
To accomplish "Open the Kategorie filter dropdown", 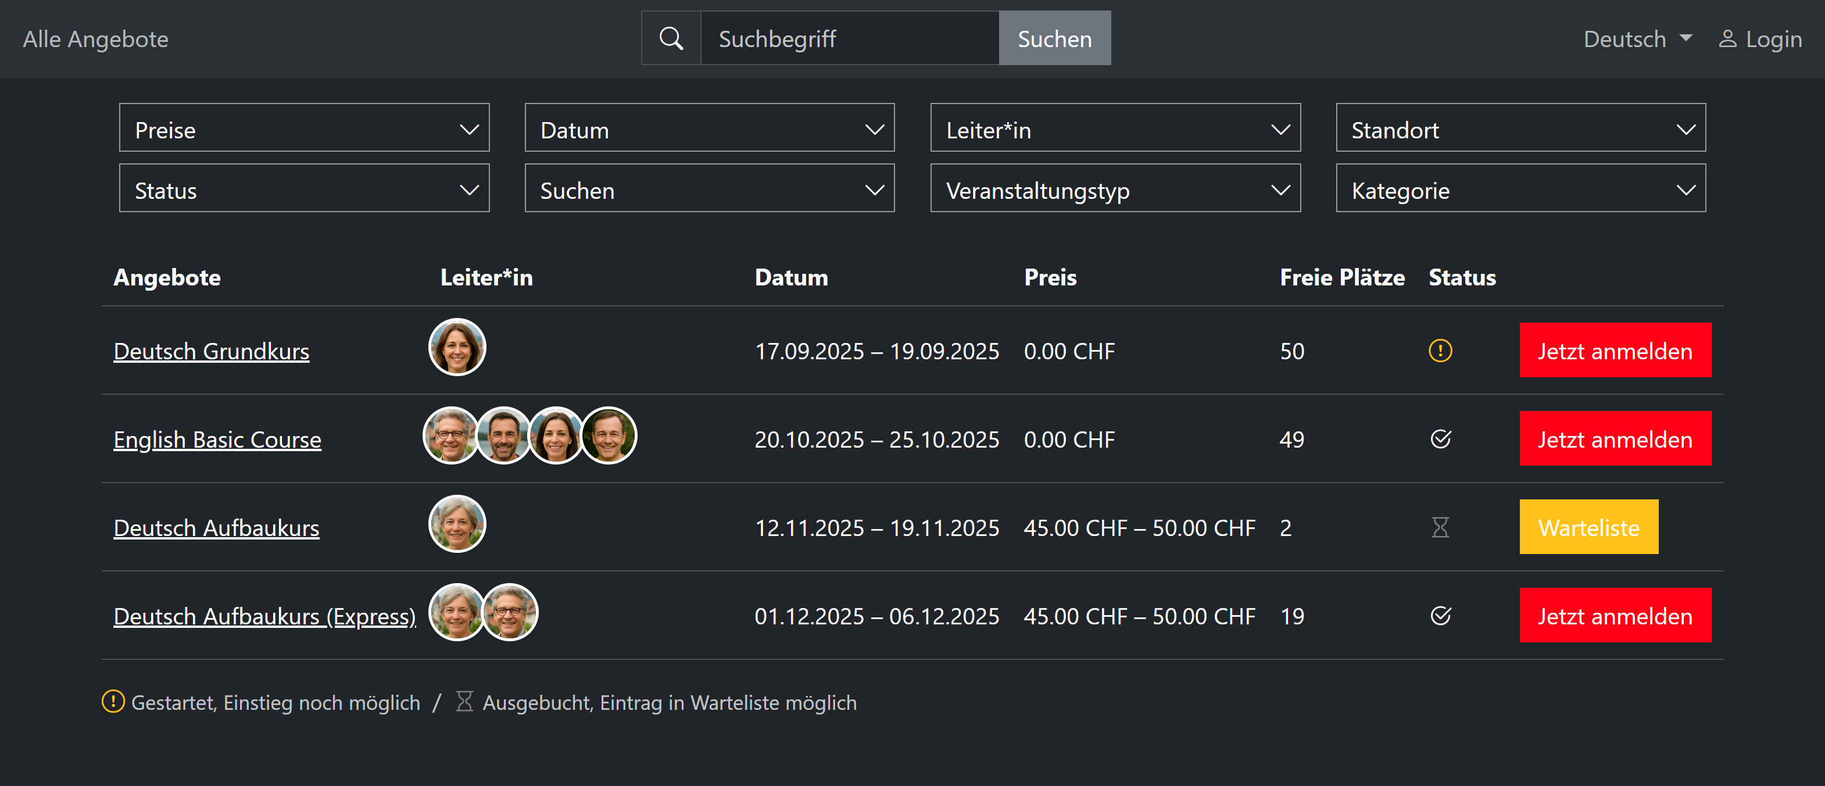I will 1520,188.
